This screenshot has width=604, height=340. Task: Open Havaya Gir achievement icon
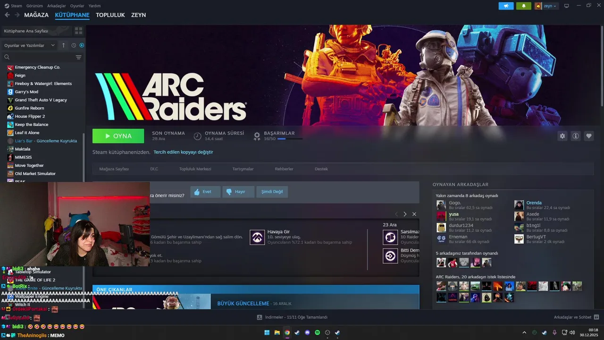(257, 237)
